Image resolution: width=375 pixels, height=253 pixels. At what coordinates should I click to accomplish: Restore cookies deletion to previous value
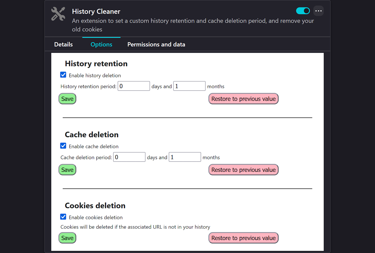click(x=243, y=238)
